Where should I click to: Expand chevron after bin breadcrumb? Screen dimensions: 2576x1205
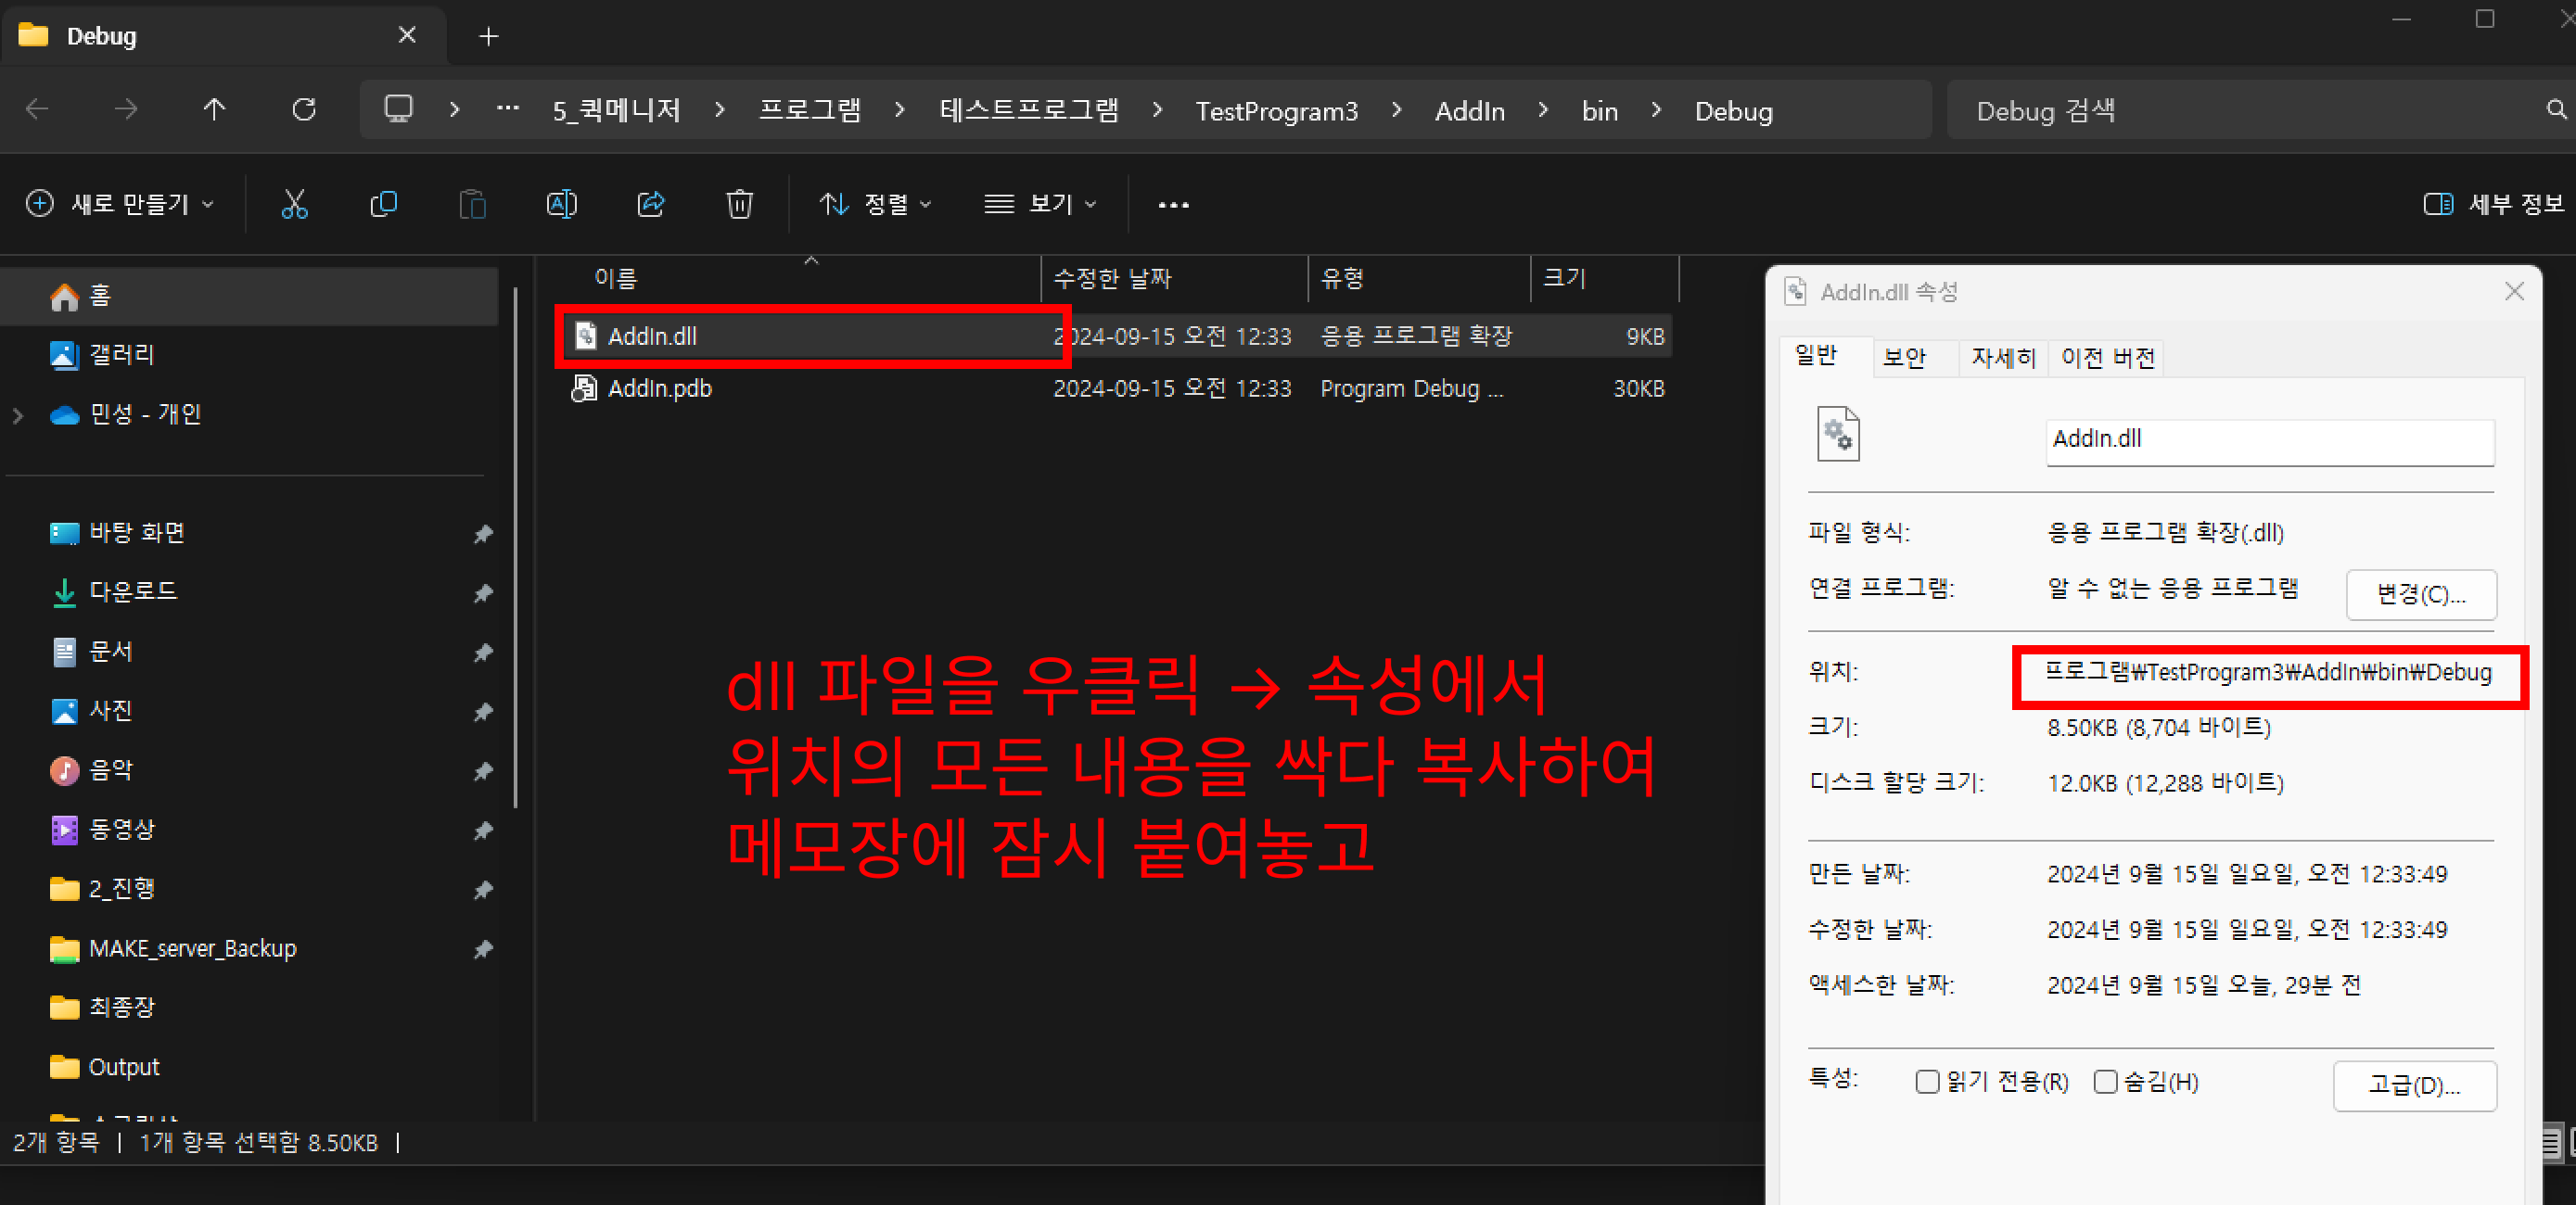point(1657,110)
